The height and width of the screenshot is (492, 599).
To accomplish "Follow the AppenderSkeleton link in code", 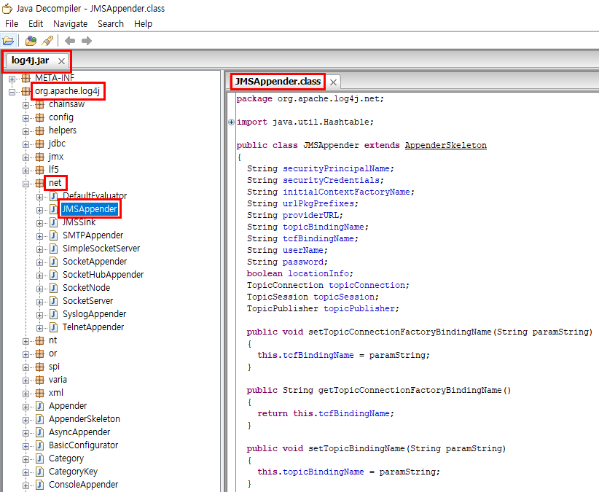I will pyautogui.click(x=446, y=146).
